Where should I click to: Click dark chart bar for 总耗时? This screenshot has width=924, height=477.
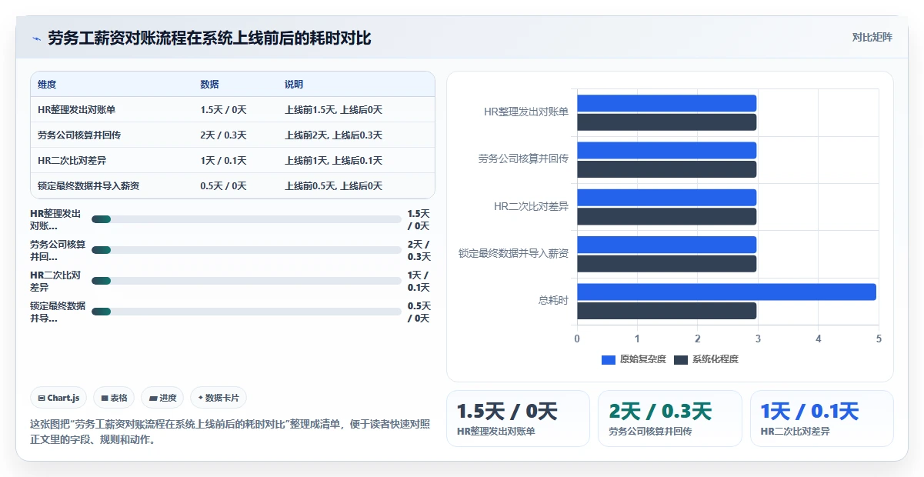(667, 311)
